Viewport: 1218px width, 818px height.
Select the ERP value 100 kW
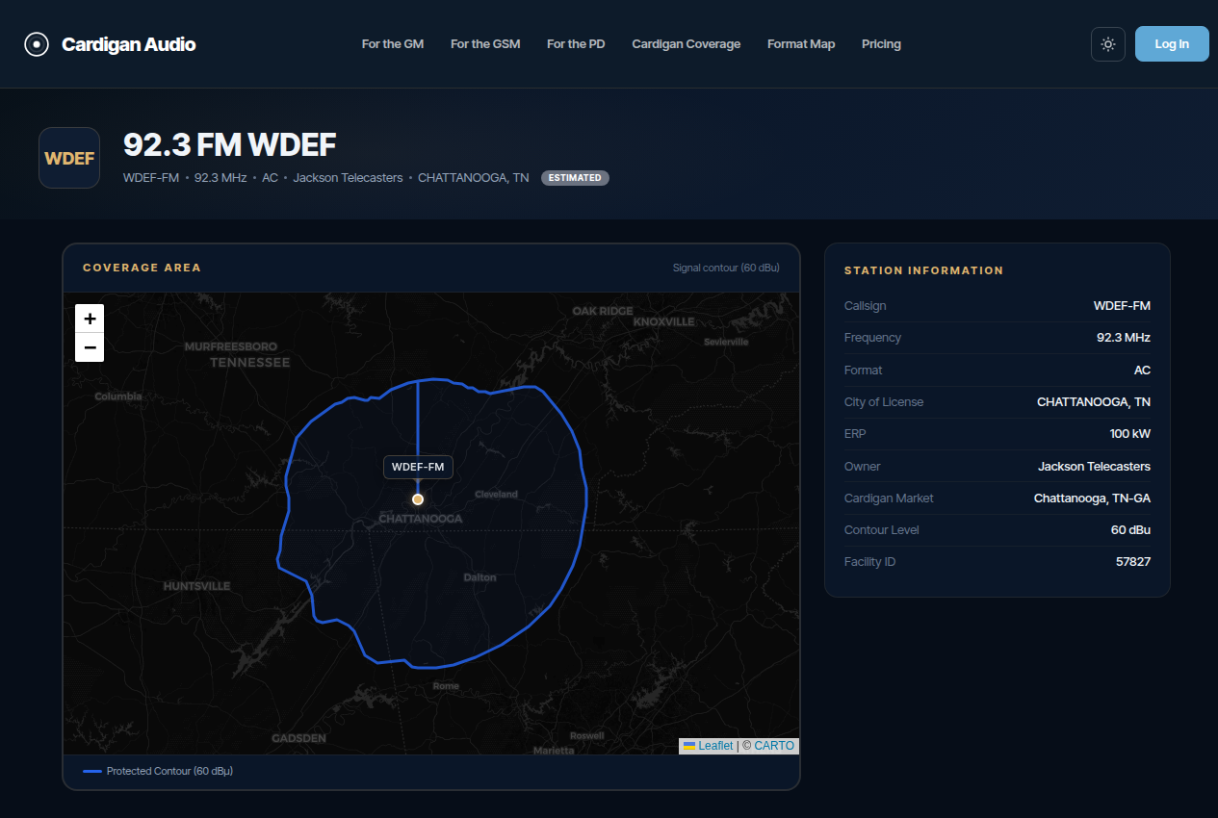pyautogui.click(x=1130, y=434)
